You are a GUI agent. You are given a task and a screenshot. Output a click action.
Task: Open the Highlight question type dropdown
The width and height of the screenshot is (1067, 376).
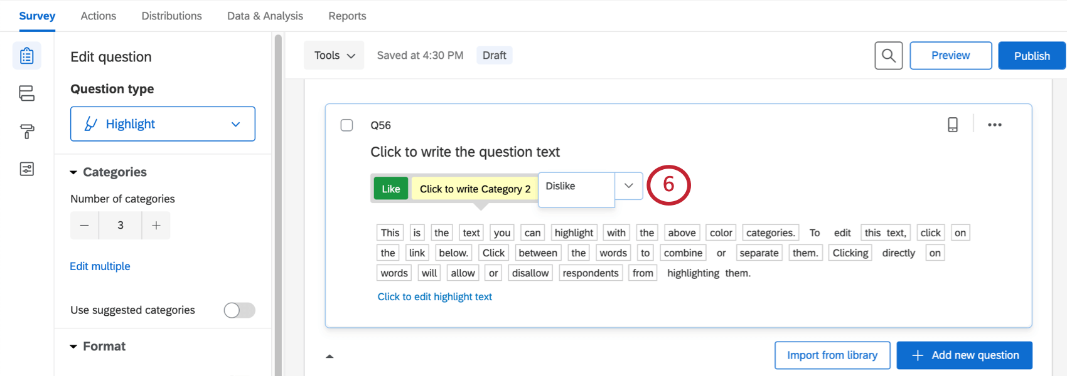pyautogui.click(x=163, y=124)
